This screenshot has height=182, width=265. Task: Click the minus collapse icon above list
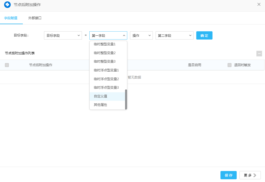coord(259,54)
